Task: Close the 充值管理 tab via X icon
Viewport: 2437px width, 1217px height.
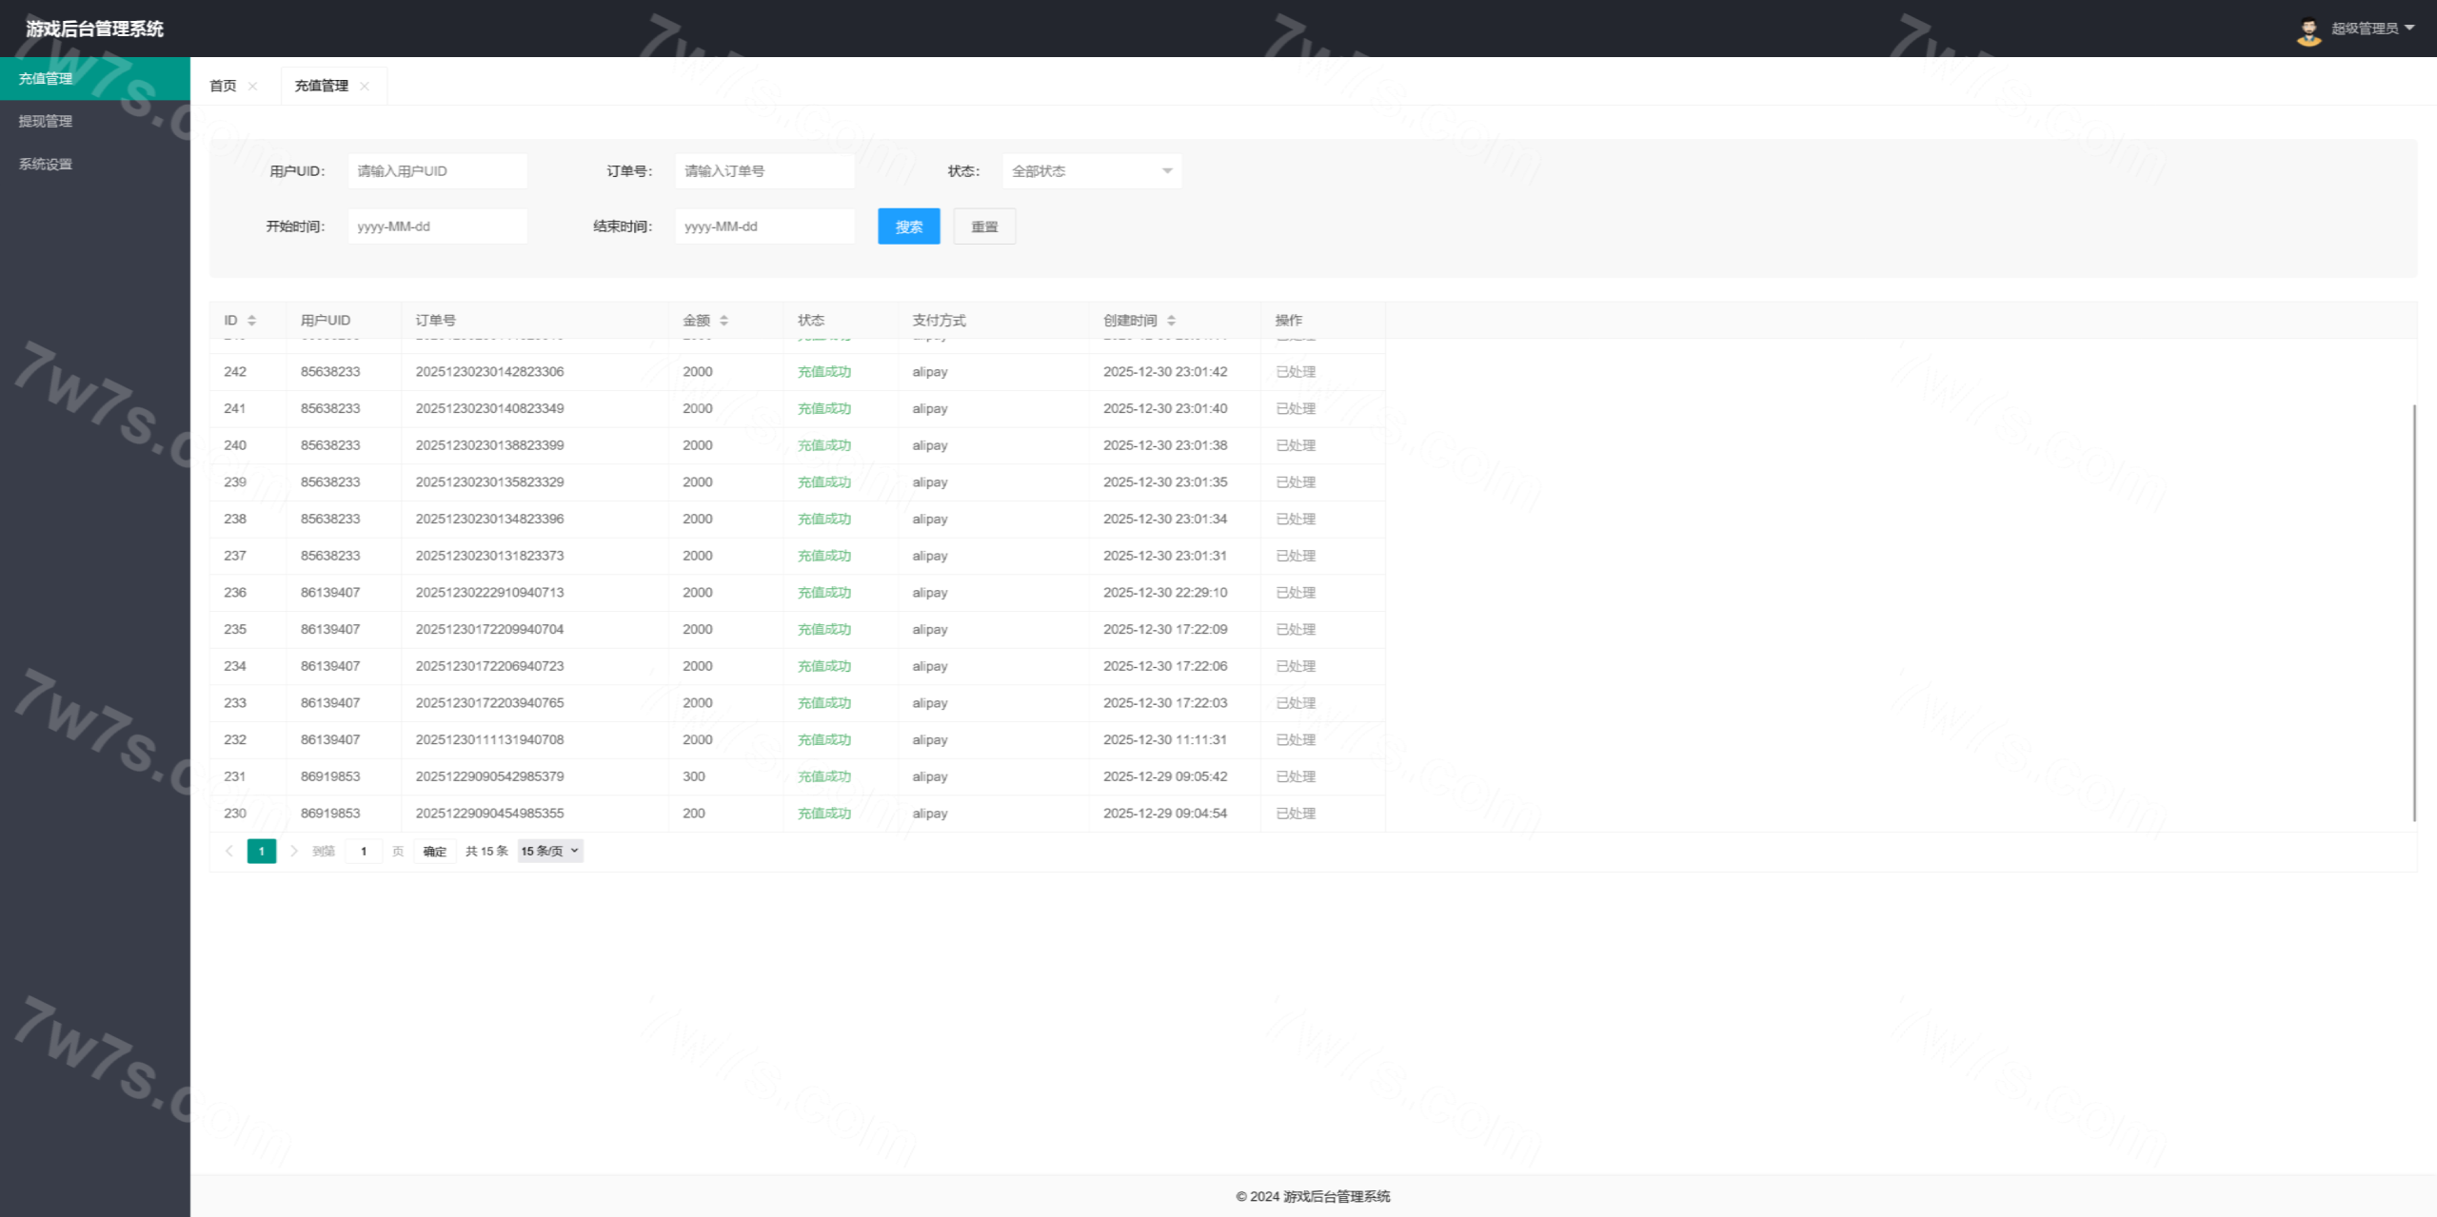Action: tap(365, 87)
